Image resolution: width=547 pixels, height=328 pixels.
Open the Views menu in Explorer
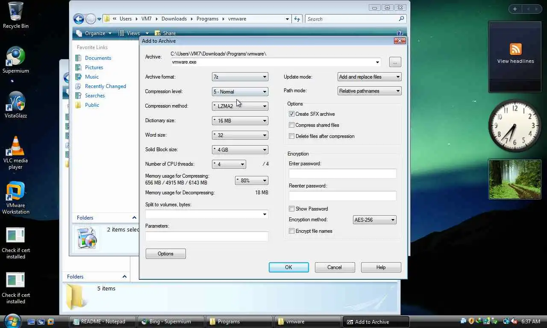[x=133, y=33]
